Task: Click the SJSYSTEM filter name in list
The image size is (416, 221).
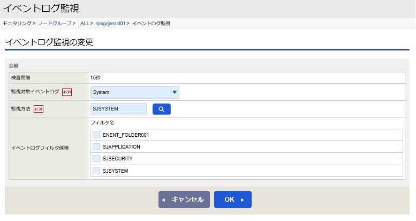Action: [116, 171]
